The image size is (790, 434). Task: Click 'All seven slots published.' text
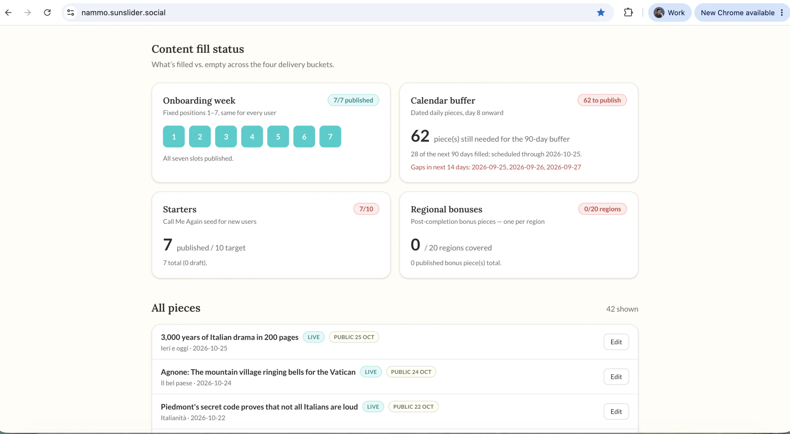pos(198,158)
